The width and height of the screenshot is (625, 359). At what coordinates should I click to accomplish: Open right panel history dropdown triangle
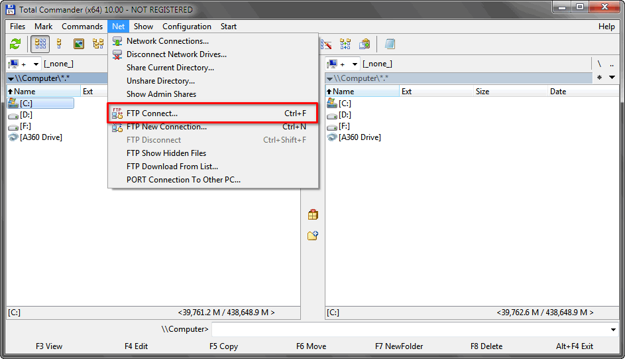tap(612, 78)
